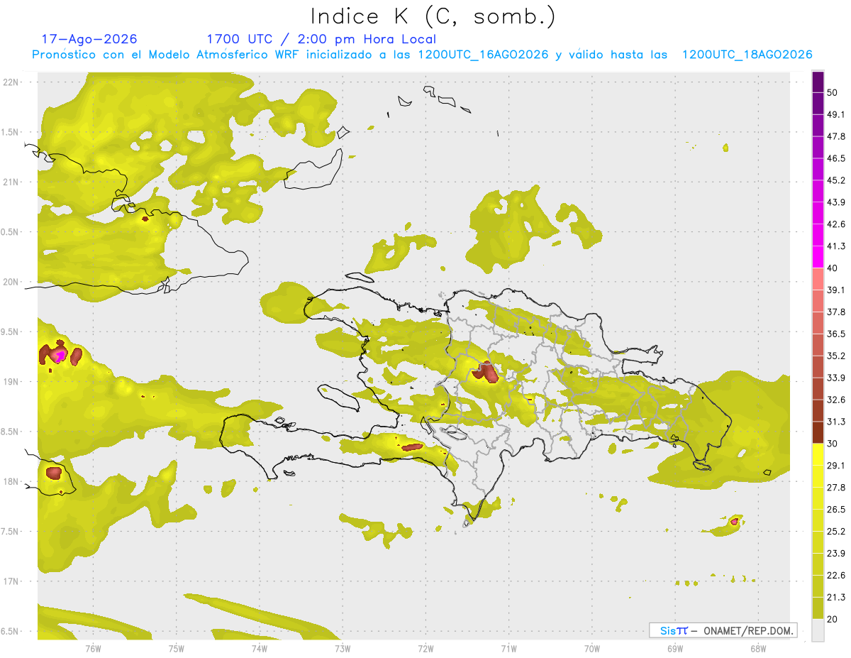Click the colorbar label "31.3"
The image size is (851, 658).
click(x=836, y=422)
